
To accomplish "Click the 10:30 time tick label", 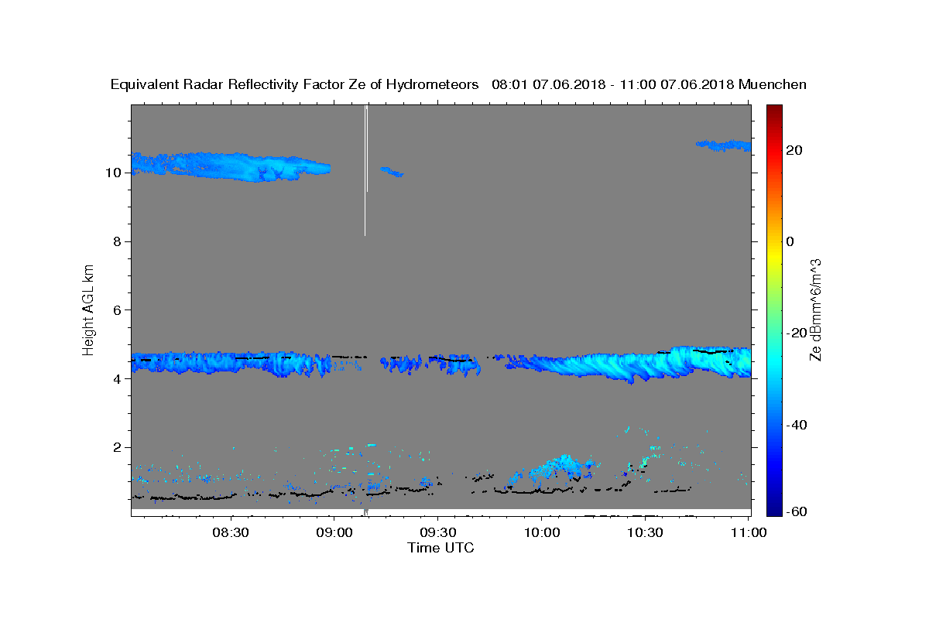I will (646, 532).
